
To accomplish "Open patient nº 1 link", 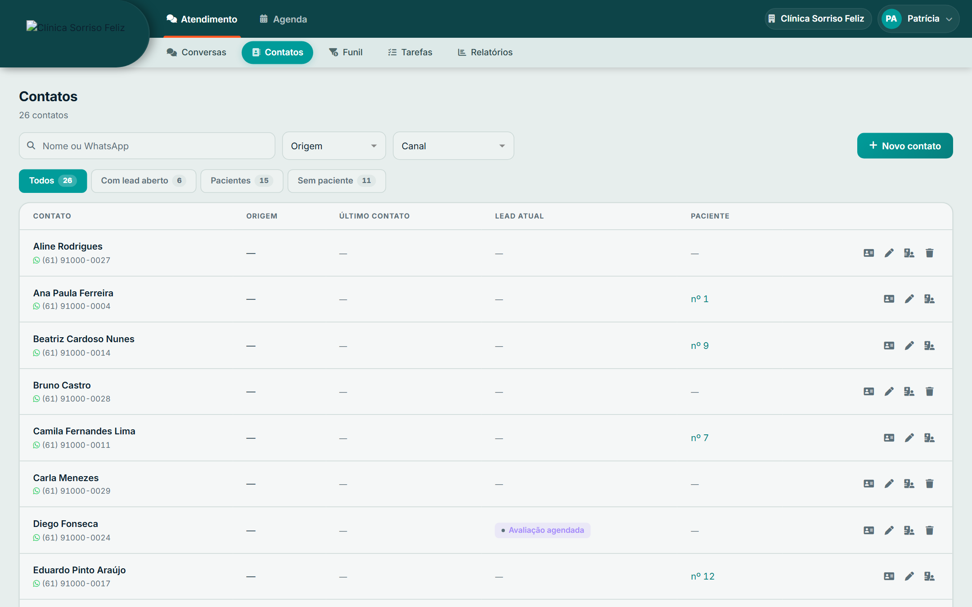I will [700, 299].
